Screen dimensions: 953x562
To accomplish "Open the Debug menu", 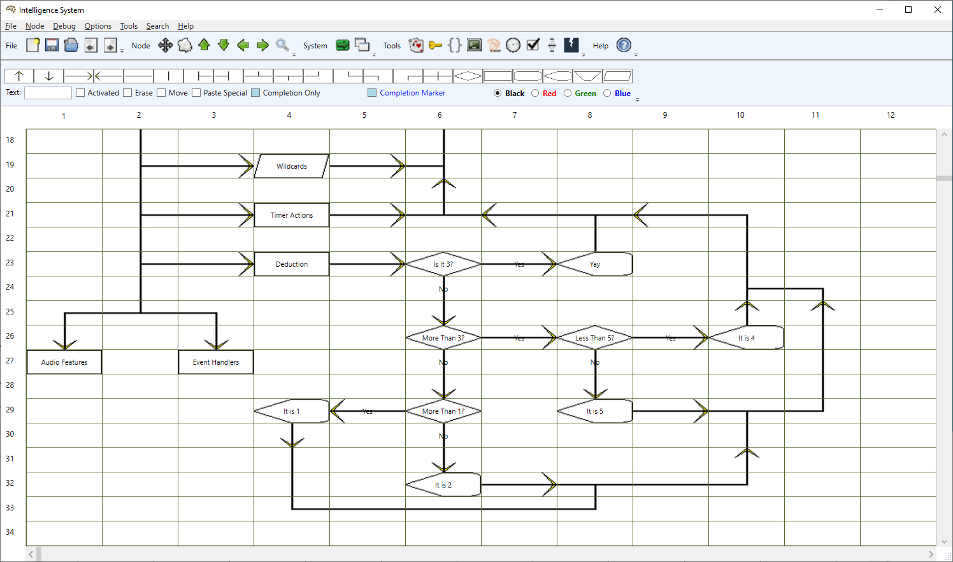I will [x=64, y=26].
